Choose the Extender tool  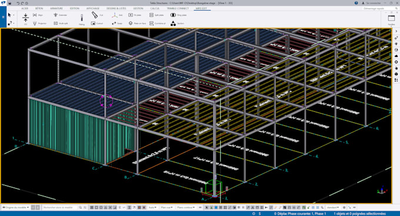(60, 15)
